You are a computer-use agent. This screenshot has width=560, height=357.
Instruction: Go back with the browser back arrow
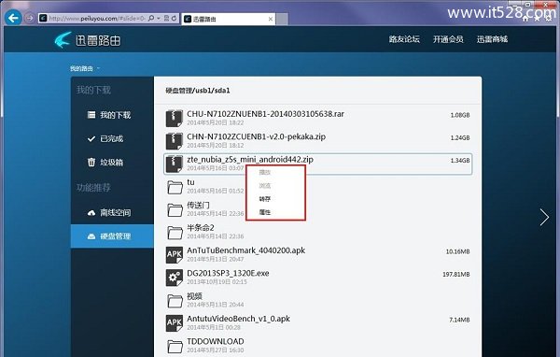(13, 18)
